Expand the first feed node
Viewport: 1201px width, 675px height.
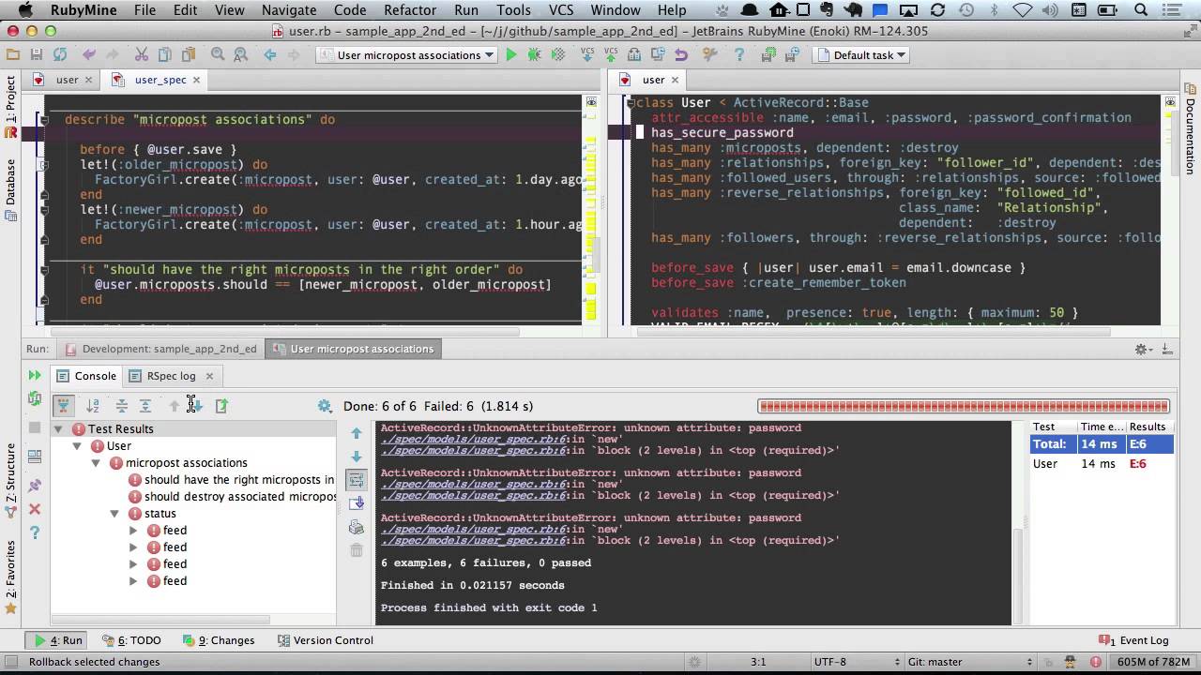133,531
